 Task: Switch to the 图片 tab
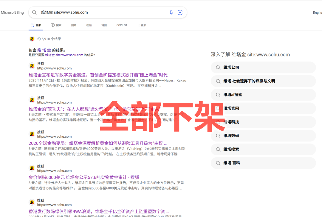74,25
